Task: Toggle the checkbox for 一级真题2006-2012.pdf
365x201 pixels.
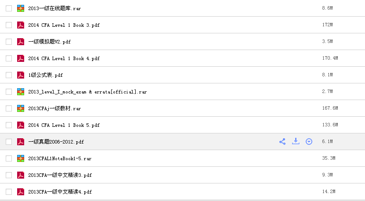Action: pyautogui.click(x=9, y=142)
